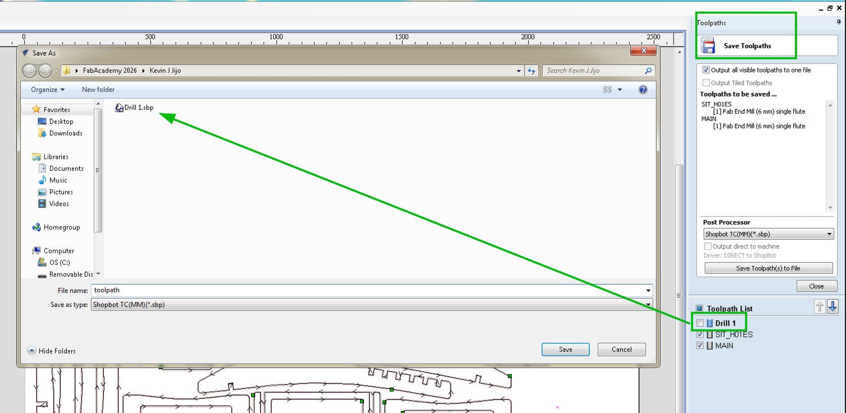Uncheck the SIT_H01ES toolpath checkbox
846x413 pixels.
click(700, 334)
